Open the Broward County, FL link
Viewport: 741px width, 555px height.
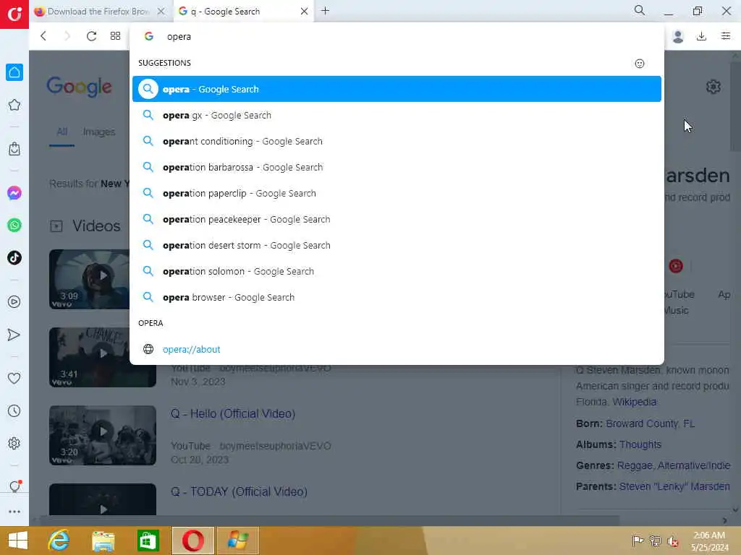tap(651, 423)
